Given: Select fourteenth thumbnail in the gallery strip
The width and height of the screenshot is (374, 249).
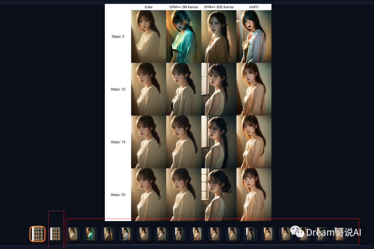Looking at the screenshot, I should 268,234.
